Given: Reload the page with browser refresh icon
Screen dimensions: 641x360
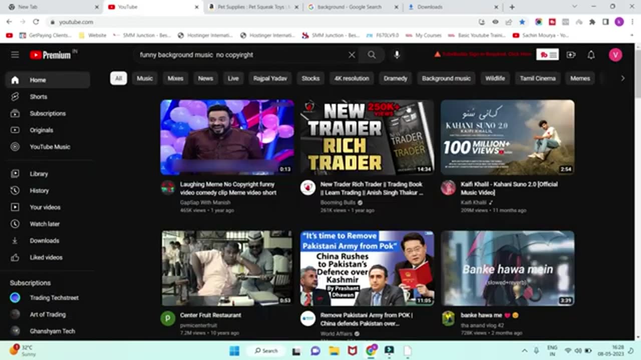Looking at the screenshot, I should tap(36, 22).
